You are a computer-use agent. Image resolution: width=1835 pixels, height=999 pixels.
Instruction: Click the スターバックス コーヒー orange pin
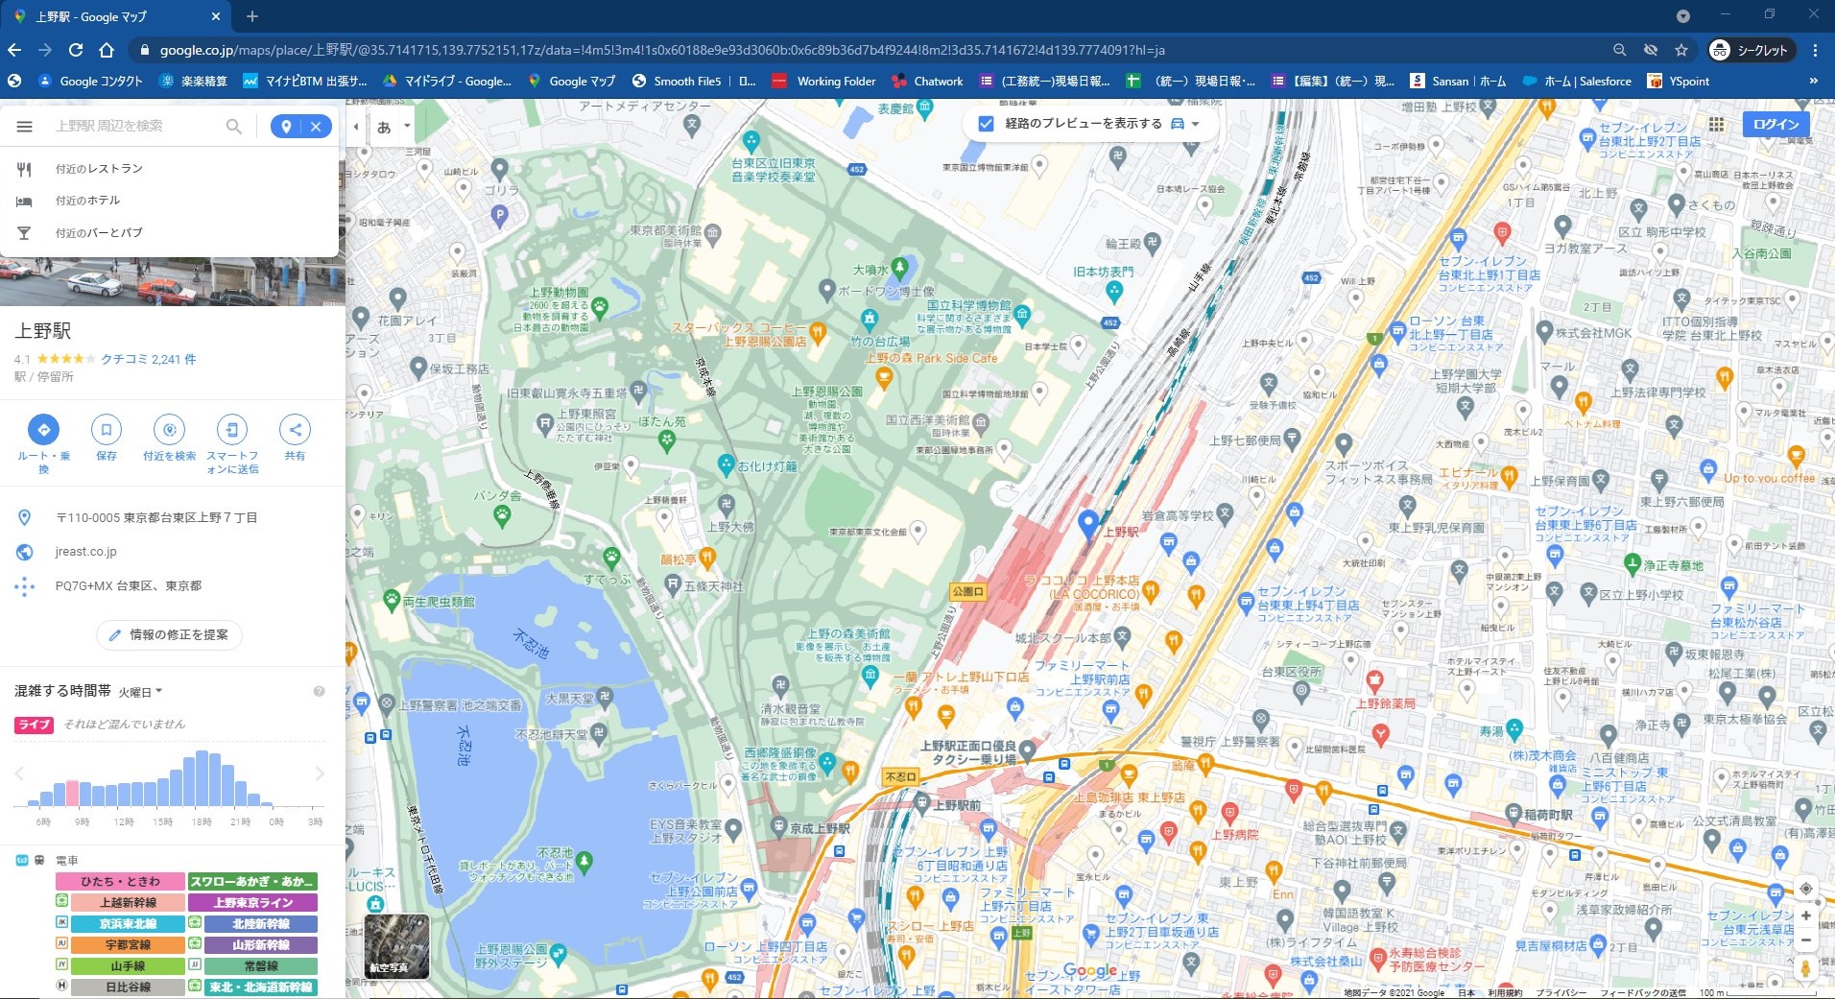click(x=818, y=333)
